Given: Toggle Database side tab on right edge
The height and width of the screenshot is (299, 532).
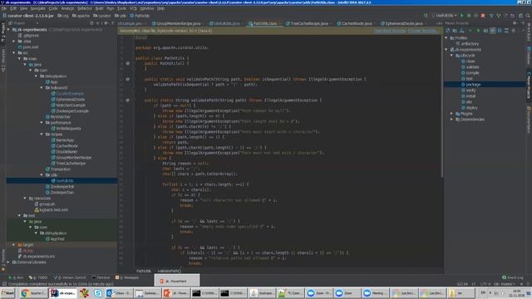Looking at the screenshot, I should coord(529,56).
